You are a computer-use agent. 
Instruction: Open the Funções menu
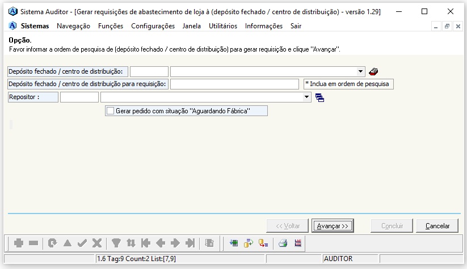click(110, 26)
